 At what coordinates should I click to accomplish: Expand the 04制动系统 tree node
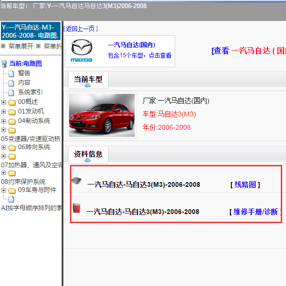(x=3, y=121)
